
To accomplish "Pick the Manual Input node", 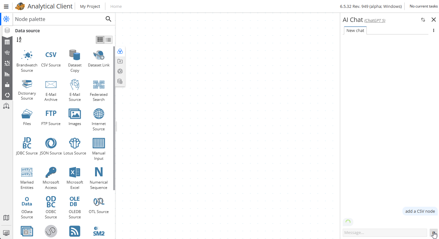I will 99,149.
